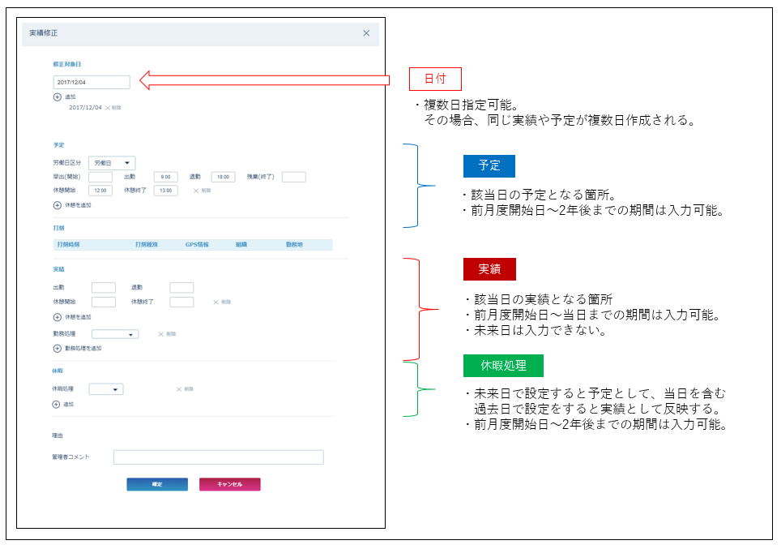The height and width of the screenshot is (549, 781).
Task: Click the blue 確定 button
Action: tap(157, 485)
